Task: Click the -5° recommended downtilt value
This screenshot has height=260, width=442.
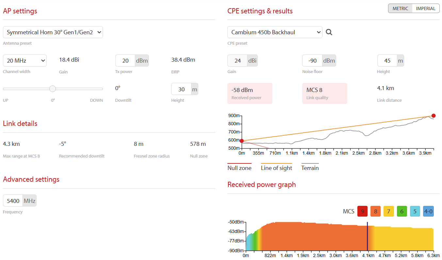Action: [63, 144]
